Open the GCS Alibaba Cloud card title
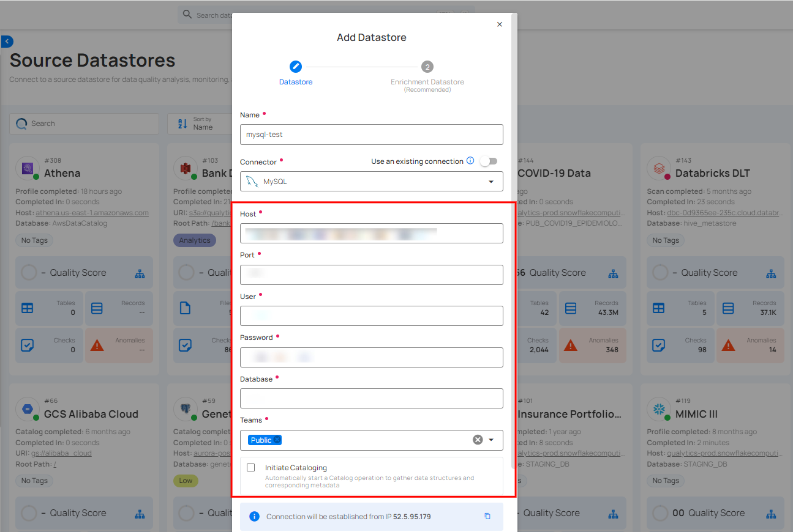 click(91, 414)
